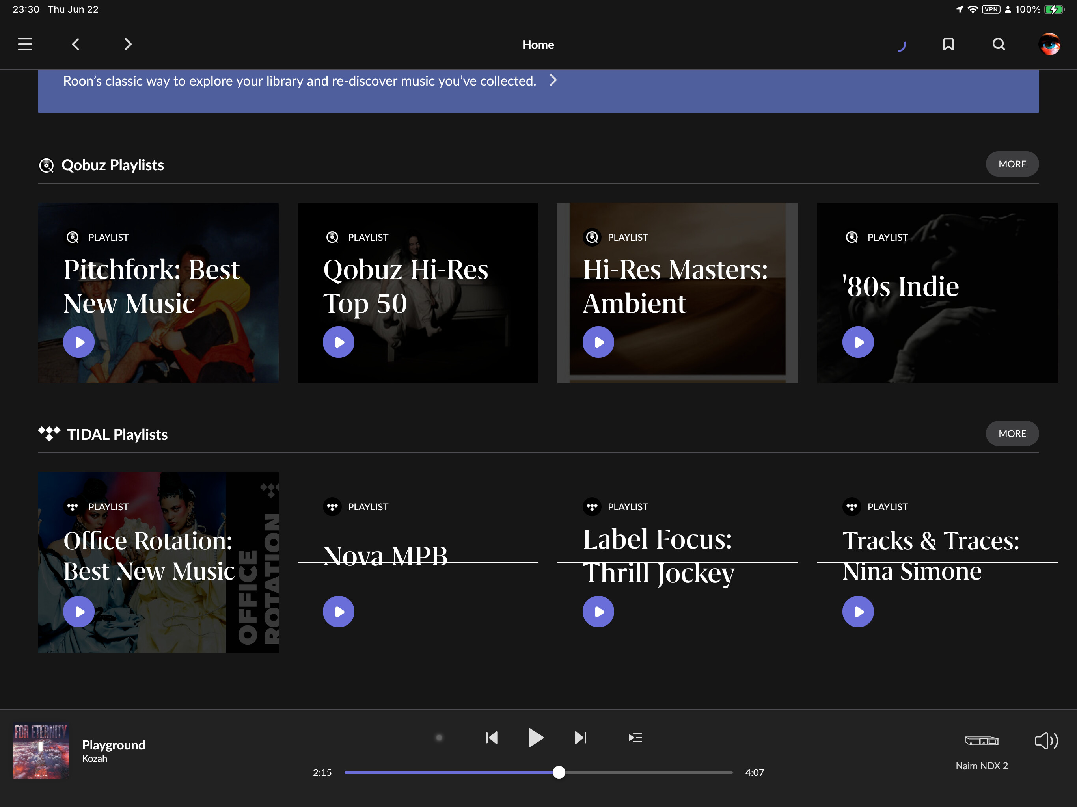
Task: Play the Qobuz Hi-Res Top 50 playlist
Action: point(338,342)
